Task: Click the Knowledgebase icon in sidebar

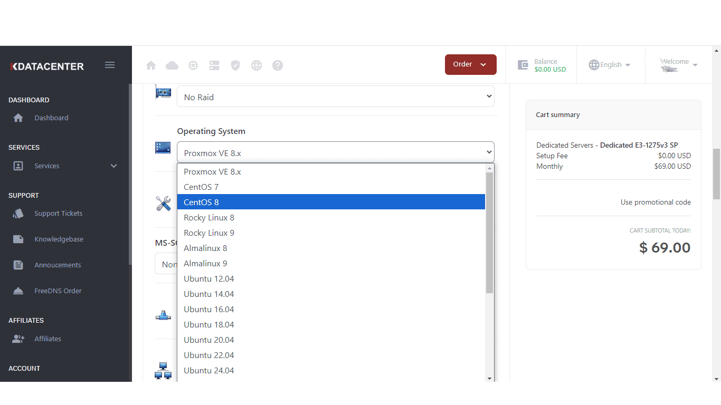Action: tap(18, 239)
